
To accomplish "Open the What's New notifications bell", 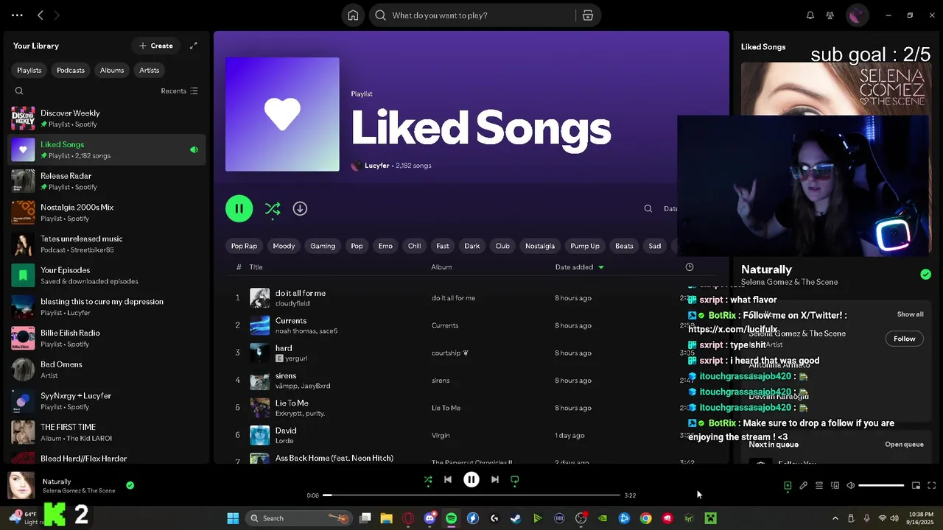I will tap(810, 15).
